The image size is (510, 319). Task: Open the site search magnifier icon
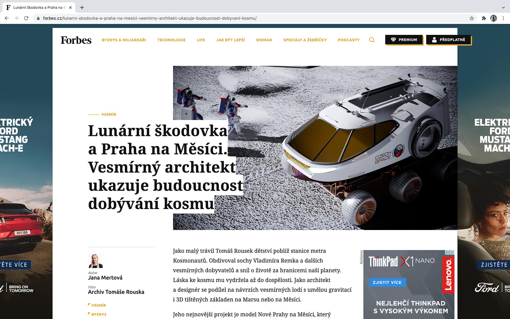coord(371,40)
